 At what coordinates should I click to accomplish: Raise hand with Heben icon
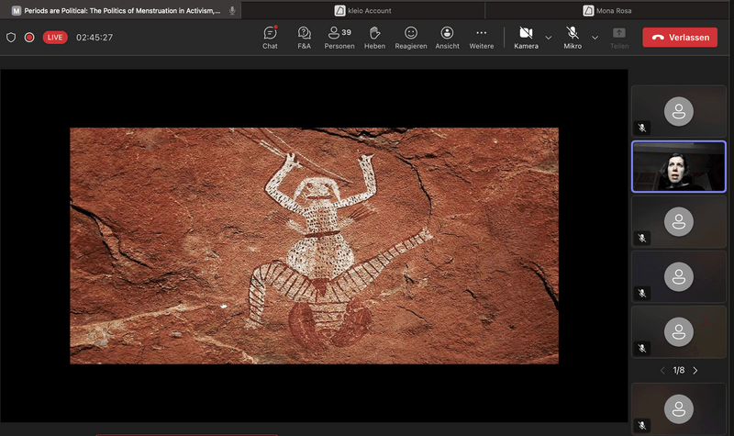click(374, 37)
